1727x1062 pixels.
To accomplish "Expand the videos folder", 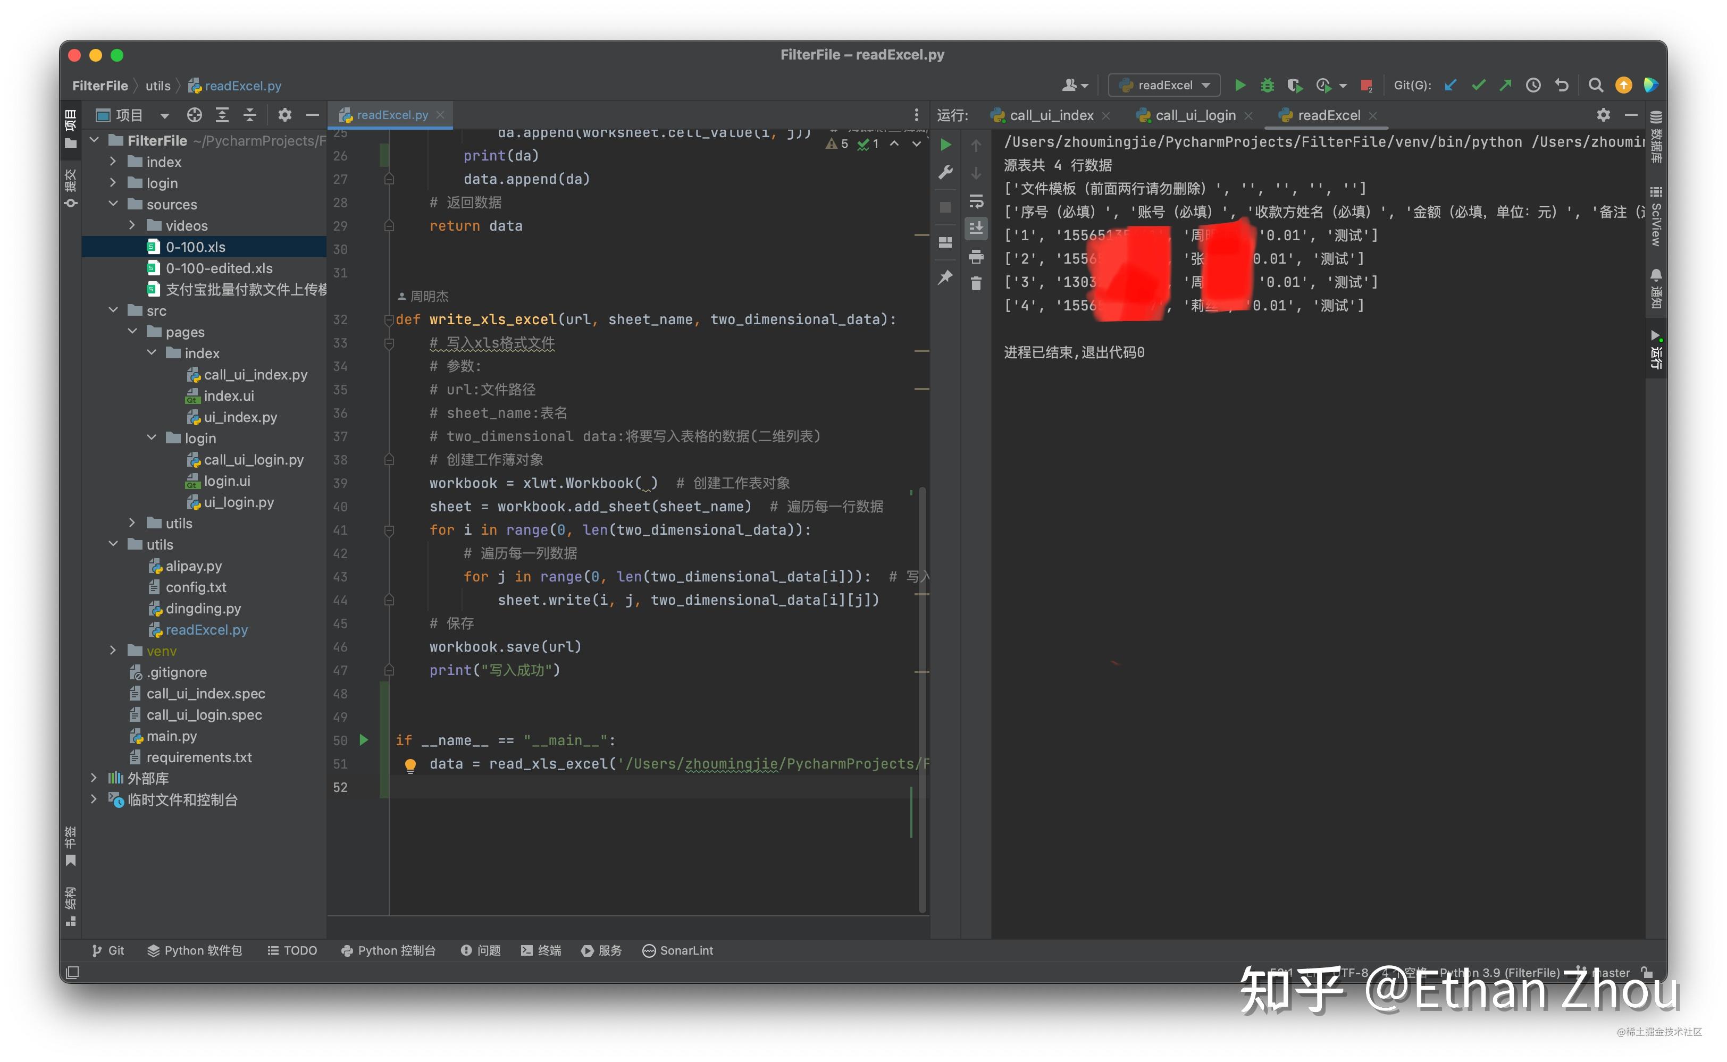I will (x=132, y=225).
